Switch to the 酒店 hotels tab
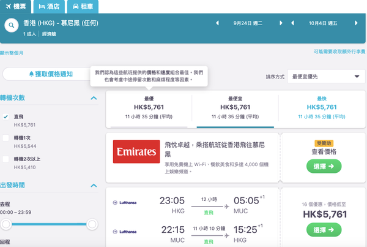The image size is (367, 247). (x=49, y=7)
